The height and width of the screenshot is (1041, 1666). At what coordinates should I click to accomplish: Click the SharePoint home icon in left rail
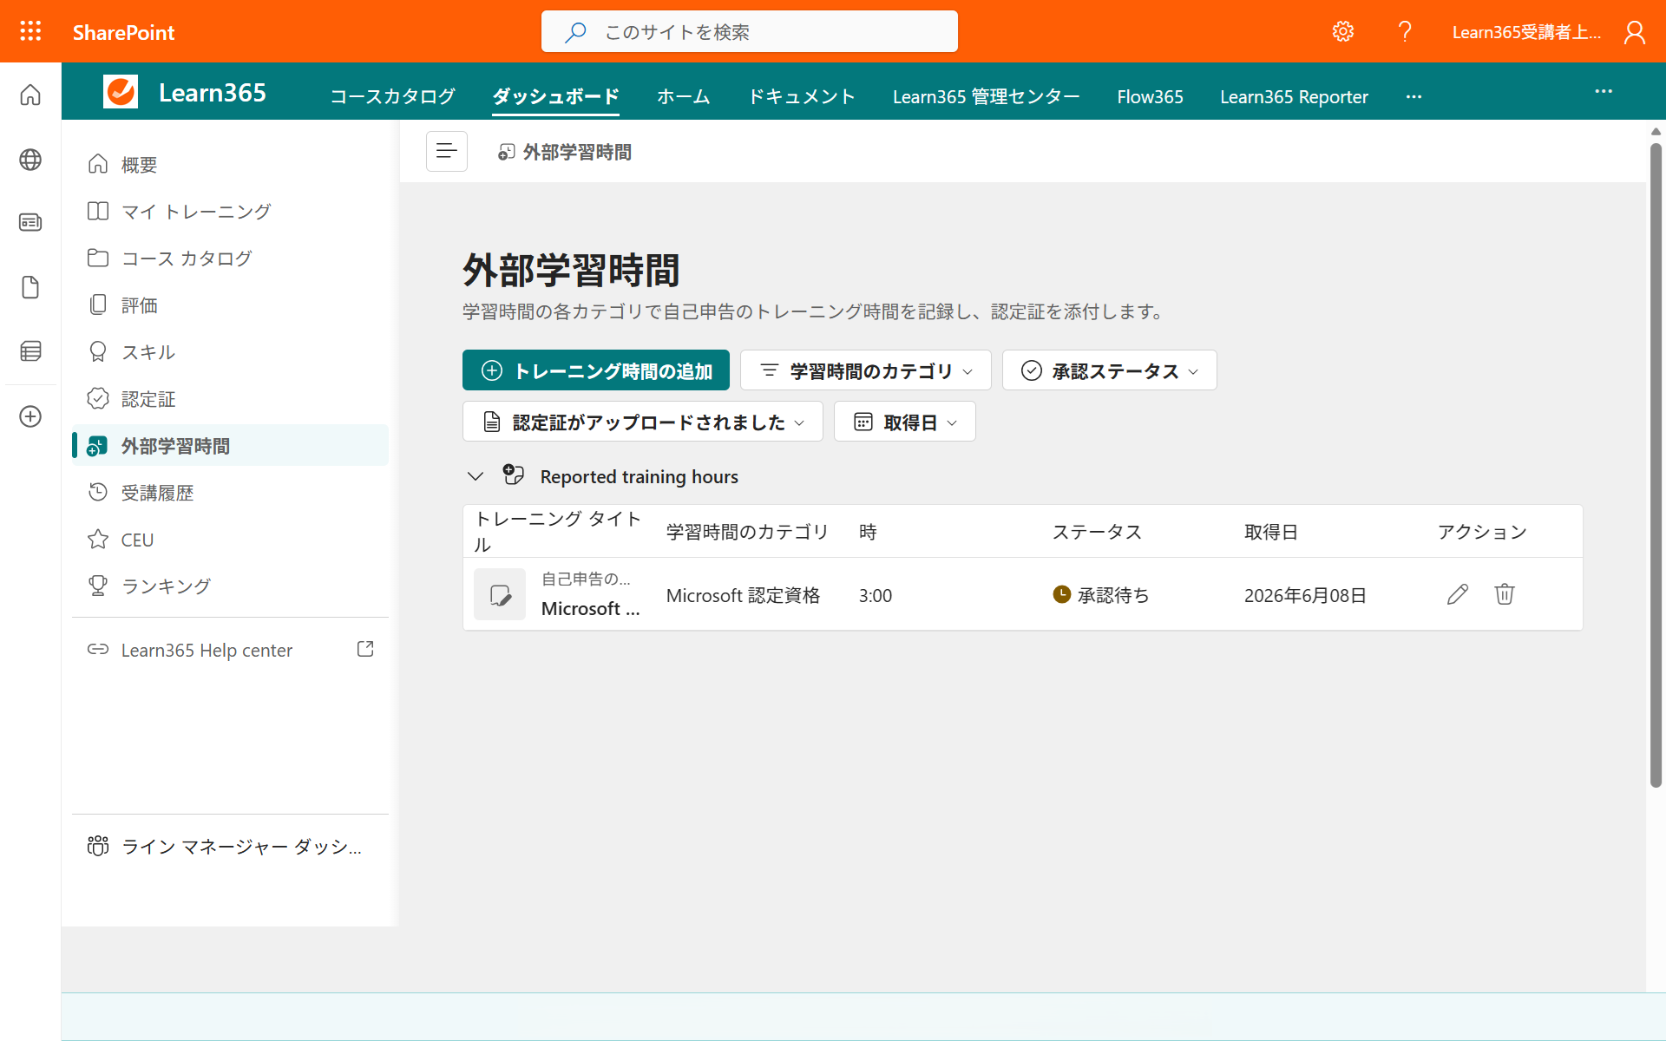(30, 94)
